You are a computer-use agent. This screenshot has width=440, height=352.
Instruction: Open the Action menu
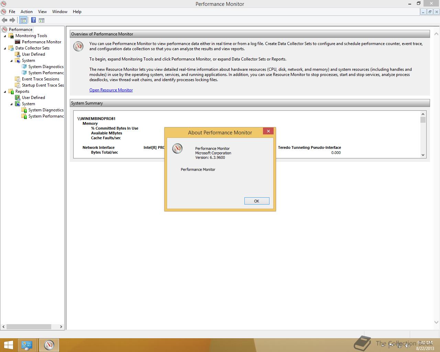pos(26,11)
